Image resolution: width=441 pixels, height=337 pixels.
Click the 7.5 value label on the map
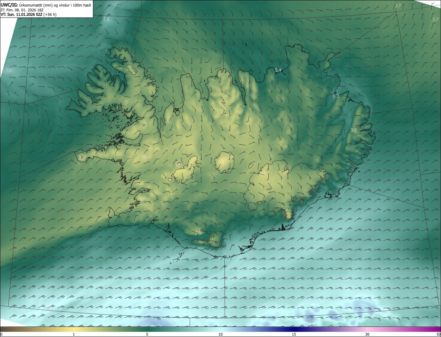pos(106,19)
